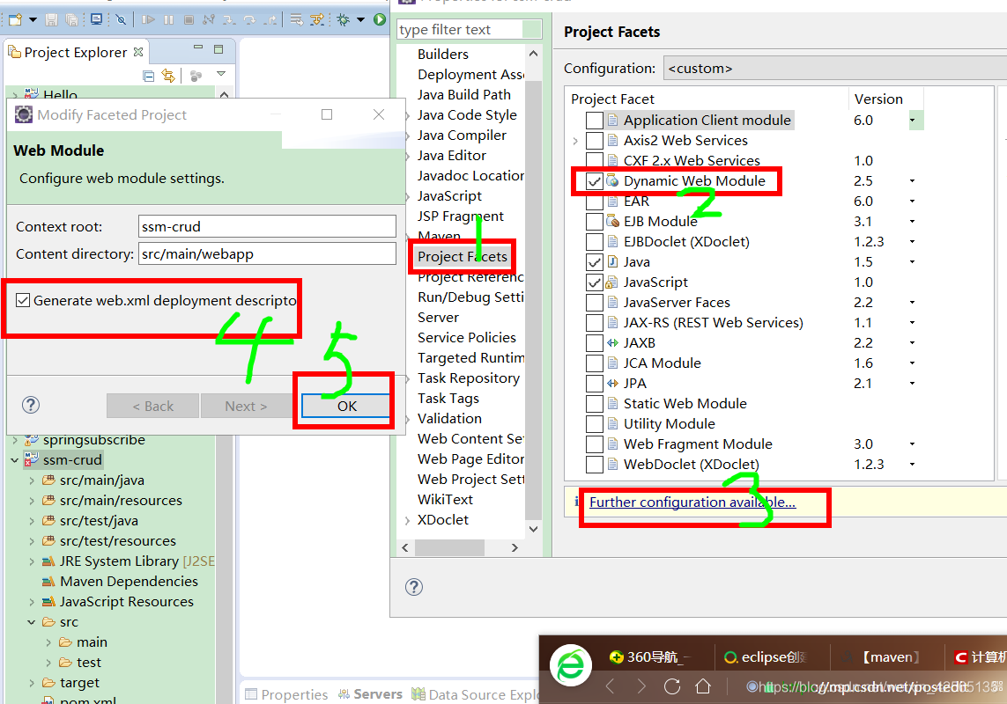
Task: Open the Further configuration available link
Action: 692,502
